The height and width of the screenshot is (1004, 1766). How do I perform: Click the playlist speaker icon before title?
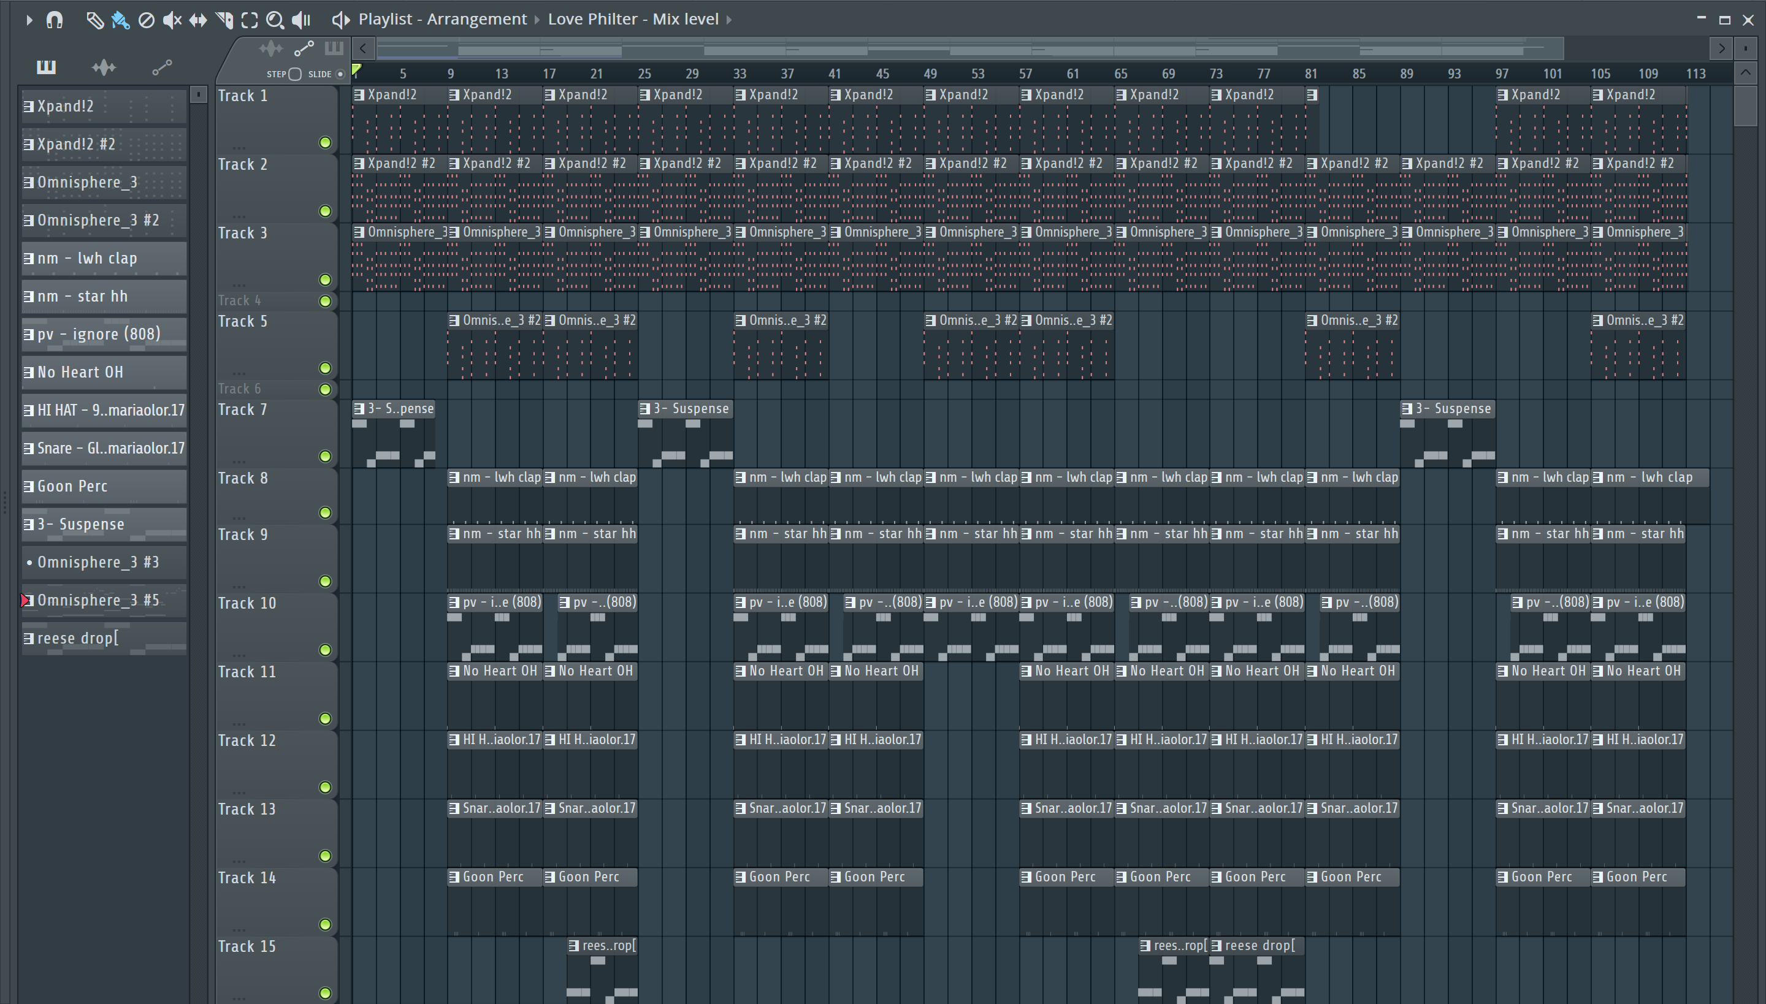click(x=341, y=20)
